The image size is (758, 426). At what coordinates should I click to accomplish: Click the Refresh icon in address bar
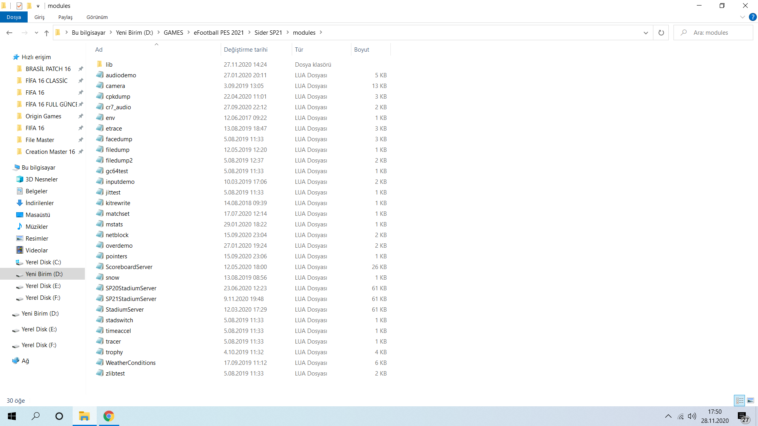click(661, 33)
